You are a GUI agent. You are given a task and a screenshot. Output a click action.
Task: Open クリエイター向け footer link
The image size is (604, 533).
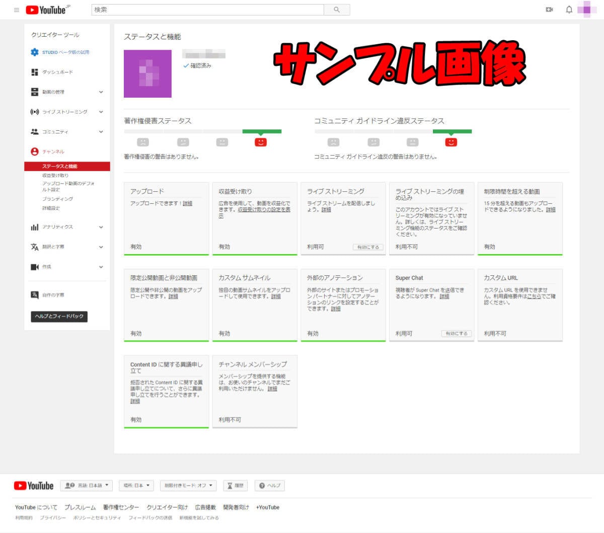(167, 507)
